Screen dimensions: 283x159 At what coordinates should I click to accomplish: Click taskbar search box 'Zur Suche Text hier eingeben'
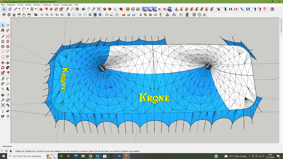coord(33,156)
